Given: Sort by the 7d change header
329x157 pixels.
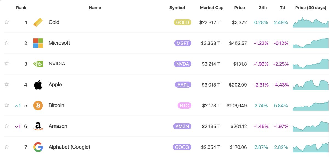Looking at the screenshot, I should pos(282,8).
